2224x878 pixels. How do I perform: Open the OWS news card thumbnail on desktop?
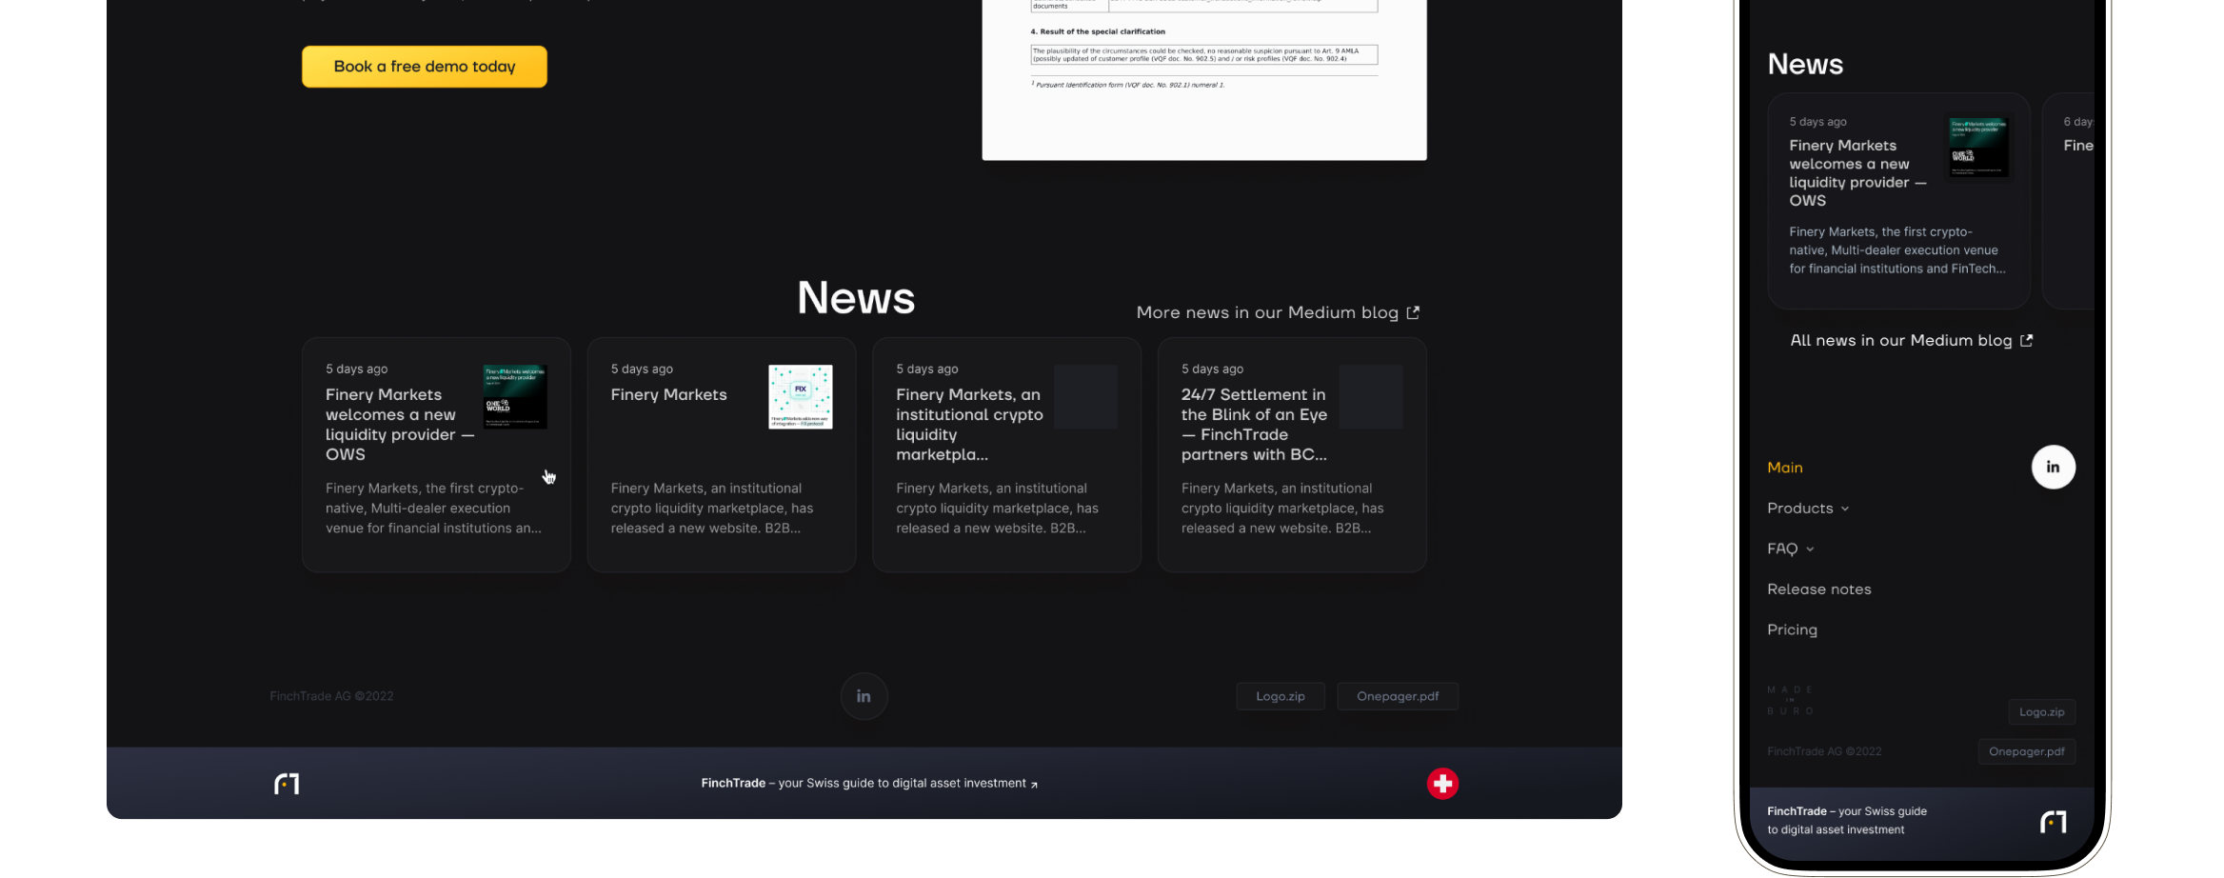click(515, 397)
